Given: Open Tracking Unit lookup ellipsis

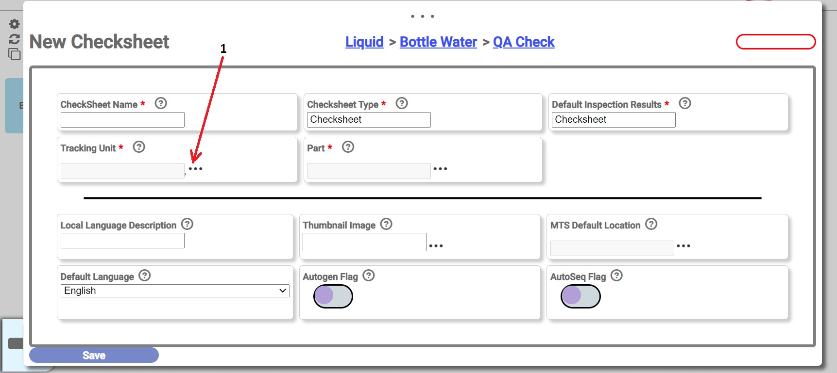Looking at the screenshot, I should pyautogui.click(x=195, y=169).
